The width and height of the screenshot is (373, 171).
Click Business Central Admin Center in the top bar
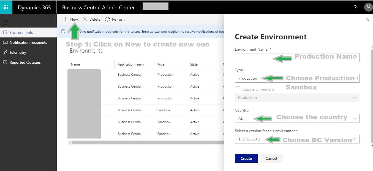[x=98, y=7]
